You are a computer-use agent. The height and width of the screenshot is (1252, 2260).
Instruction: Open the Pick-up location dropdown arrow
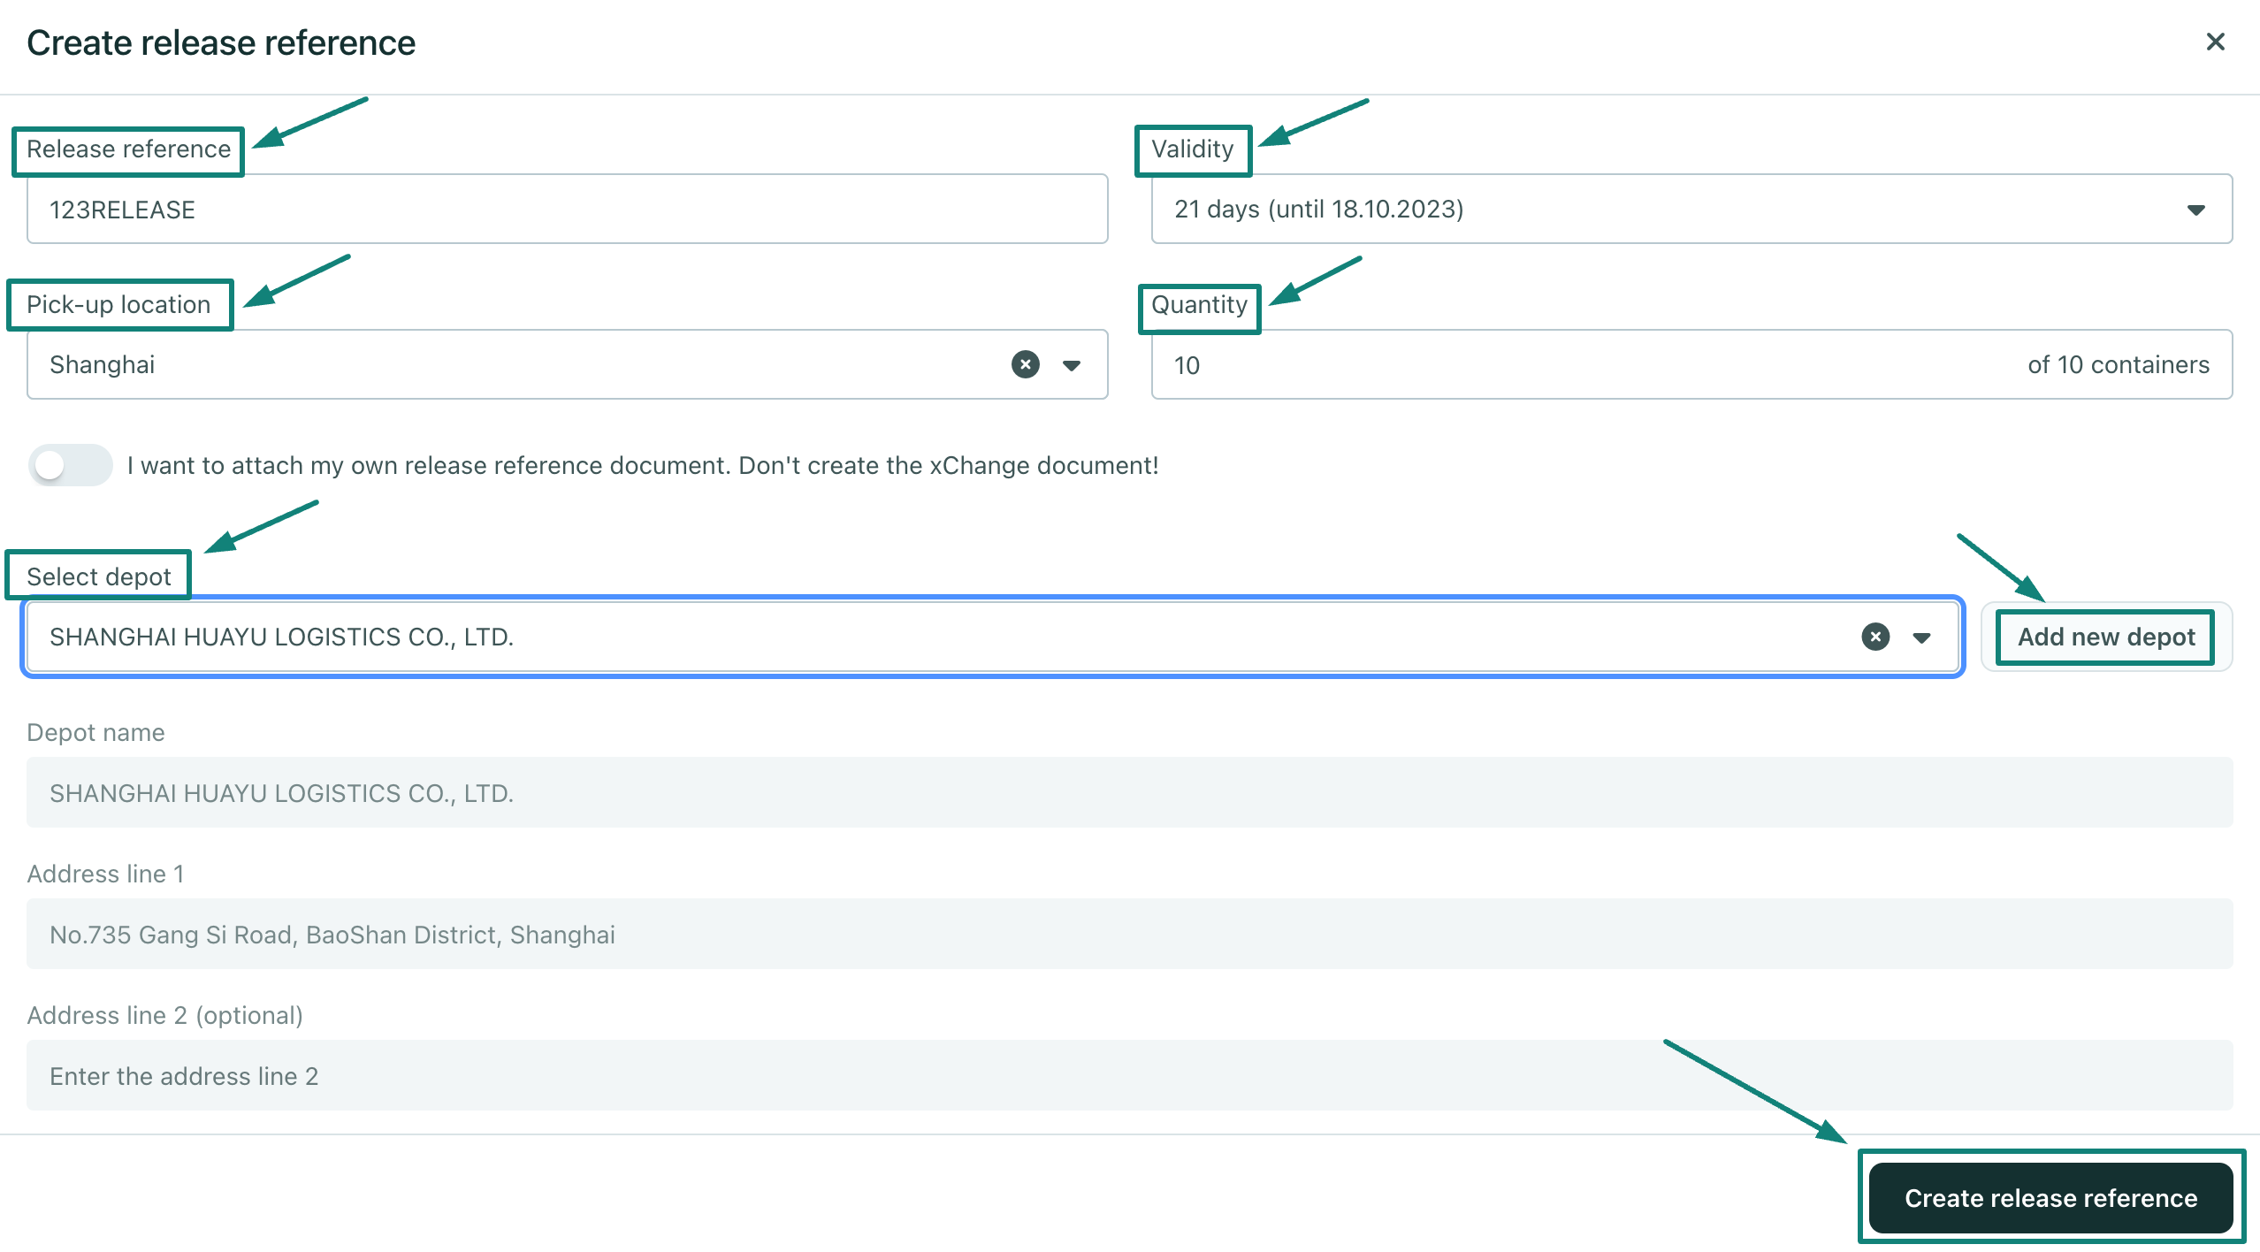coord(1072,365)
